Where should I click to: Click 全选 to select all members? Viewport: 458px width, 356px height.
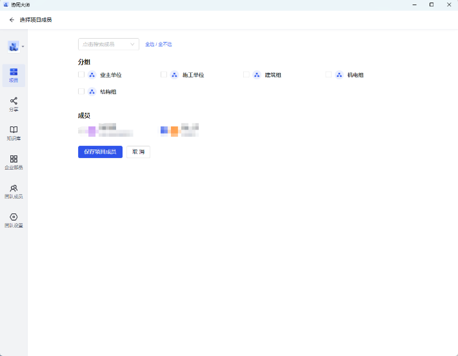(150, 44)
